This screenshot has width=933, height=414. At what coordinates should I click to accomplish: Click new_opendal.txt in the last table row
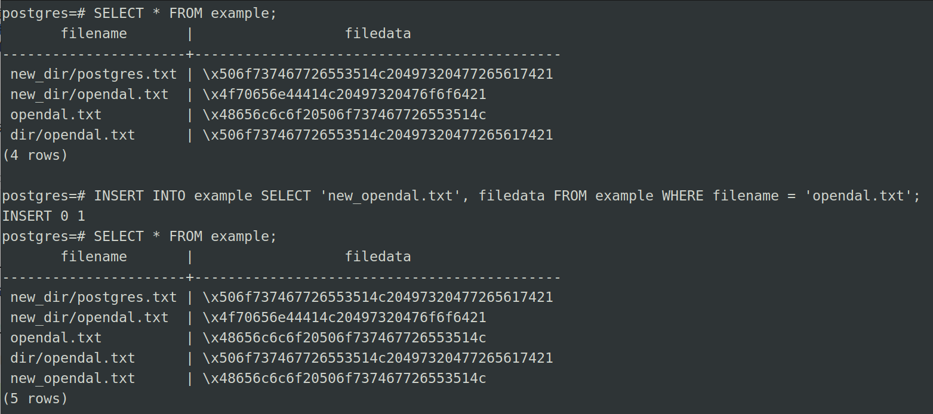[x=73, y=378]
